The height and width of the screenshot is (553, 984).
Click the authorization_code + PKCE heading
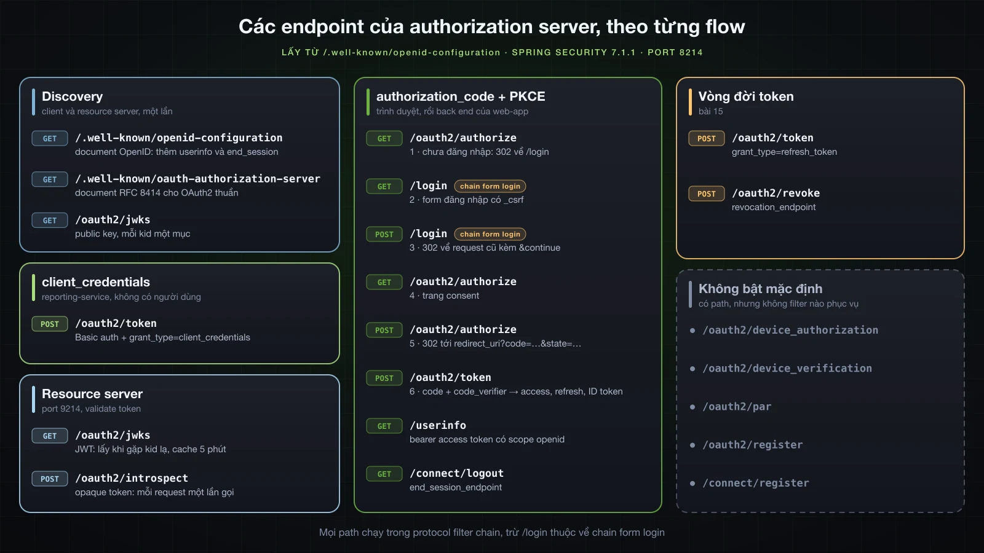click(461, 96)
